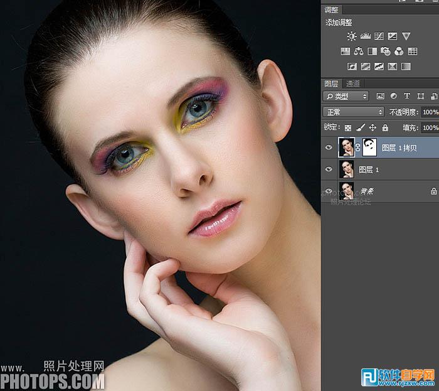Click the 图层 1 拷贝 layer name
This screenshot has height=391, width=439.
click(x=399, y=147)
